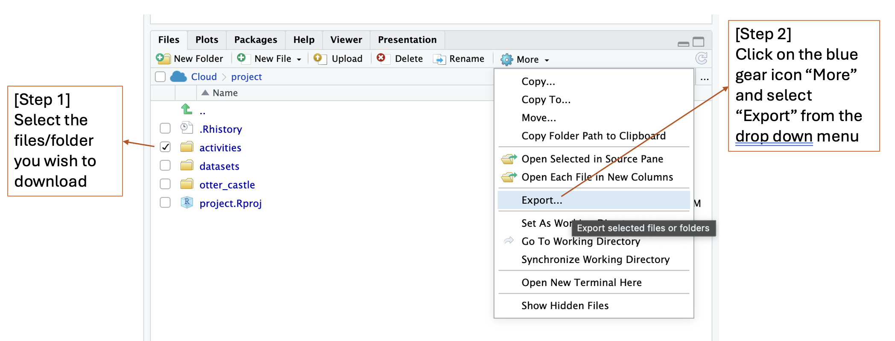
Task: Sort files by Name column header
Action: point(225,93)
